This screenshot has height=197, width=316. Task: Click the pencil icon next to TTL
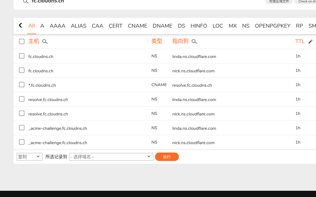point(310,41)
